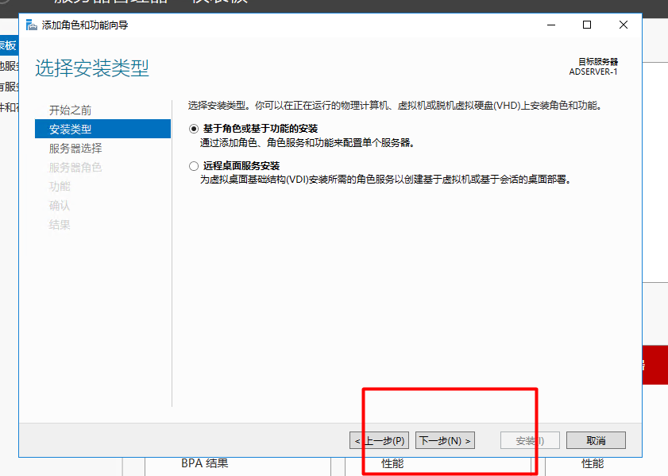
Task: Select role-based or feature-based installation radio button
Action: 194,129
